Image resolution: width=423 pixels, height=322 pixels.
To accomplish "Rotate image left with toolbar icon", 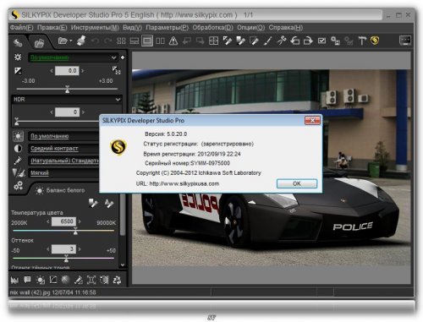I will (x=295, y=41).
